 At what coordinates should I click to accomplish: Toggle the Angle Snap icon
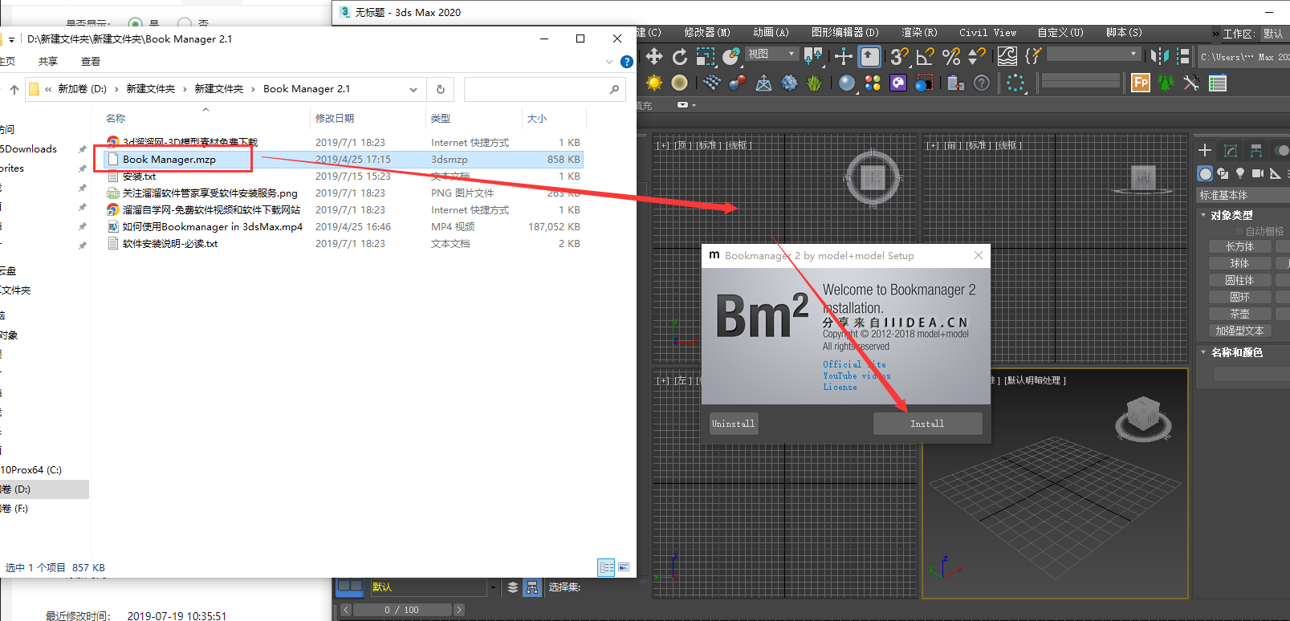click(925, 56)
